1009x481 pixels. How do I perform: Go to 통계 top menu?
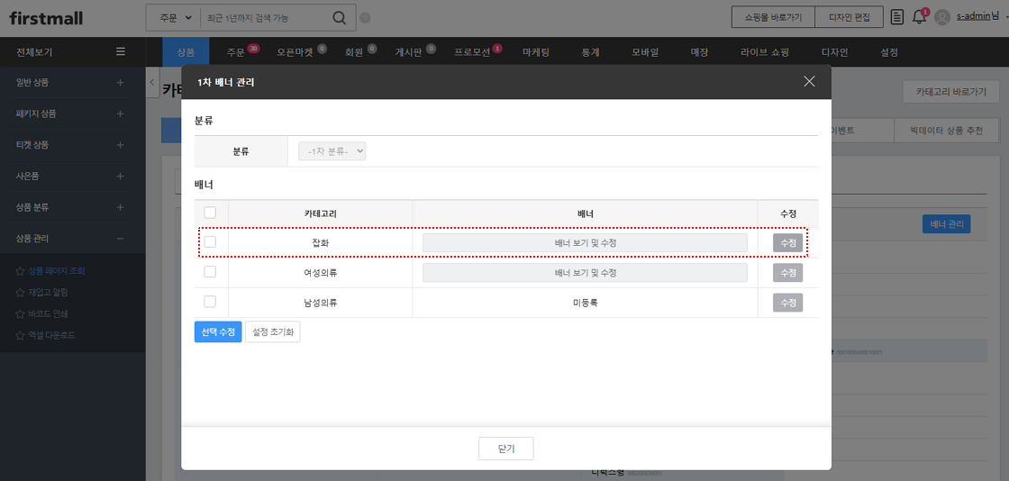point(590,53)
